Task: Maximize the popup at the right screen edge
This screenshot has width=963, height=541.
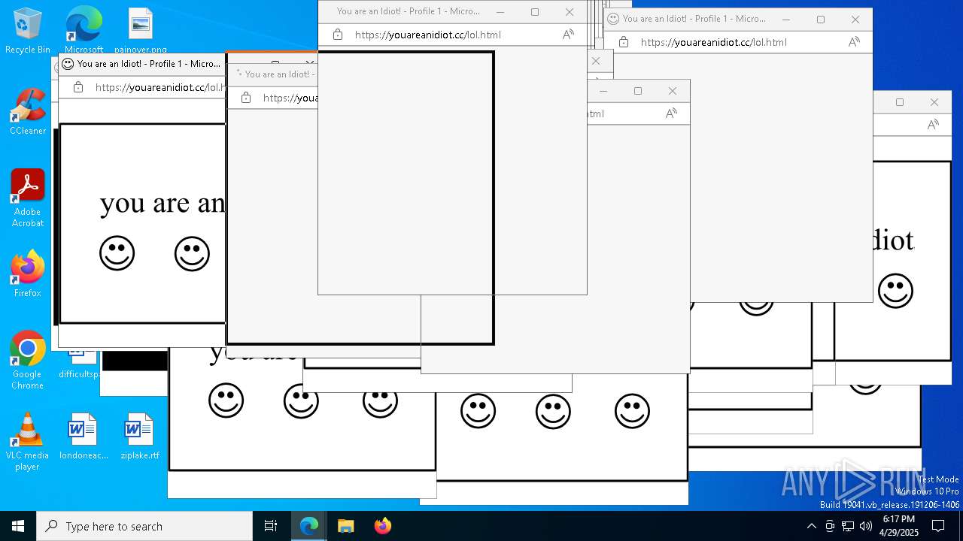Action: (x=900, y=102)
